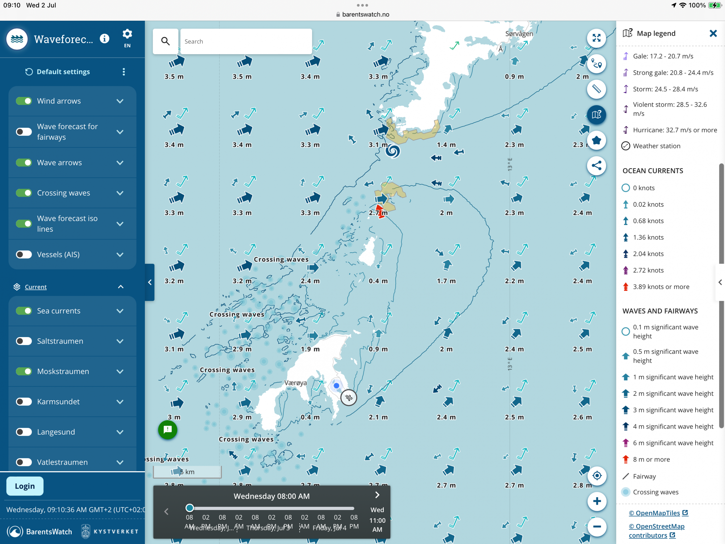Click the fullscreen map icon
This screenshot has height=544, width=725.
point(596,38)
